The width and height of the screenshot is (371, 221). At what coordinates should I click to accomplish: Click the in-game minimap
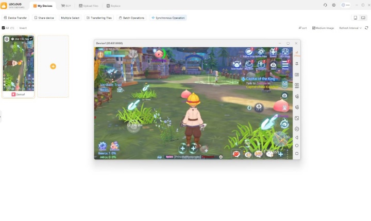[110, 71]
